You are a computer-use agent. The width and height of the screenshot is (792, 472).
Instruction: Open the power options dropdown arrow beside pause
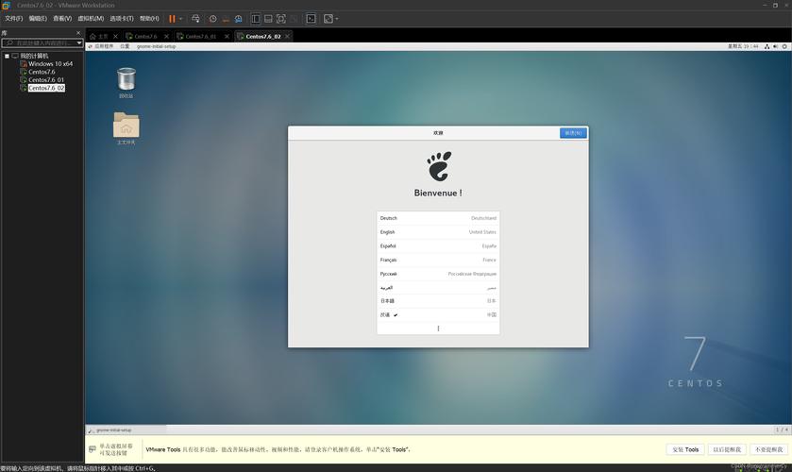pyautogui.click(x=181, y=19)
